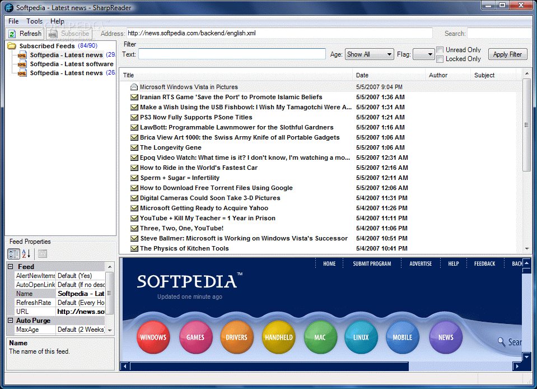Click into the Address URL field

point(279,33)
